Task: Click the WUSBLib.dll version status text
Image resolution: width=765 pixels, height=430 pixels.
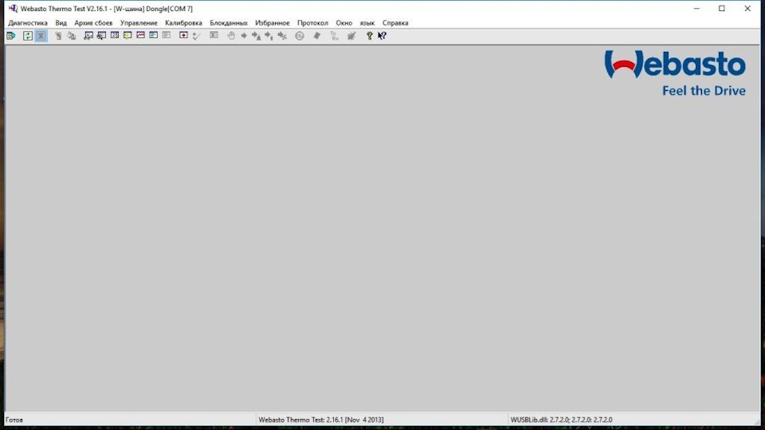Action: pos(561,420)
